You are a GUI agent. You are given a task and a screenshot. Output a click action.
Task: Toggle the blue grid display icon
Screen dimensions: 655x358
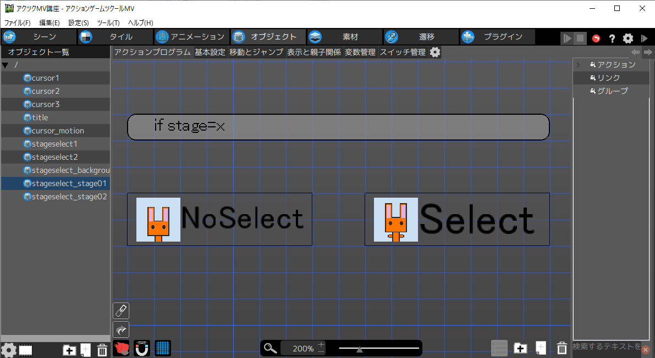coord(163,348)
